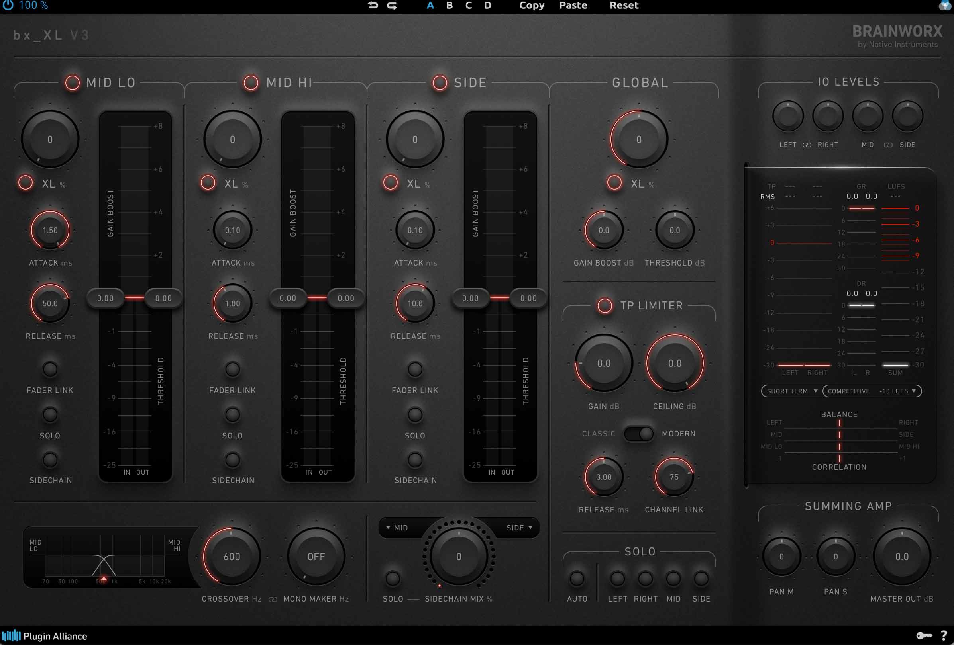
Task: Solo the LEFT channel in Solo section
Action: [x=617, y=579]
